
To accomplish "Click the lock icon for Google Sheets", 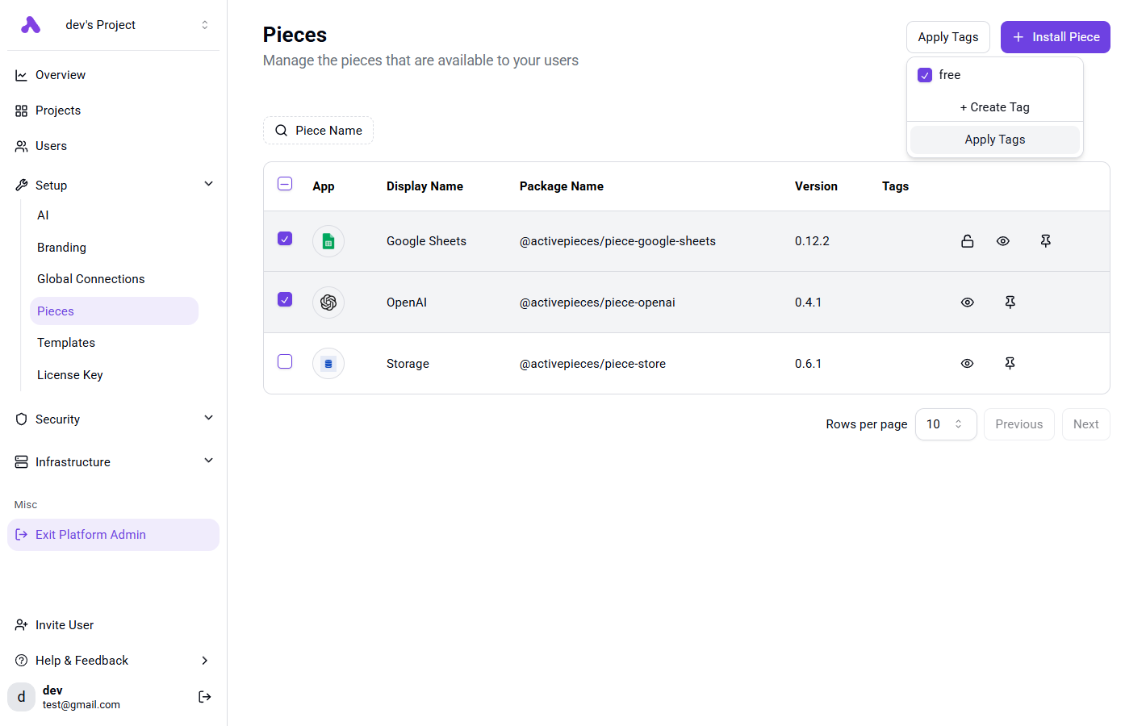I will 967,241.
